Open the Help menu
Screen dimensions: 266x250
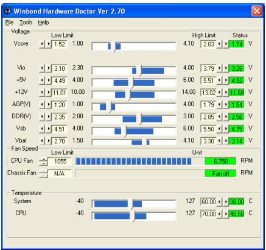pyautogui.click(x=43, y=23)
